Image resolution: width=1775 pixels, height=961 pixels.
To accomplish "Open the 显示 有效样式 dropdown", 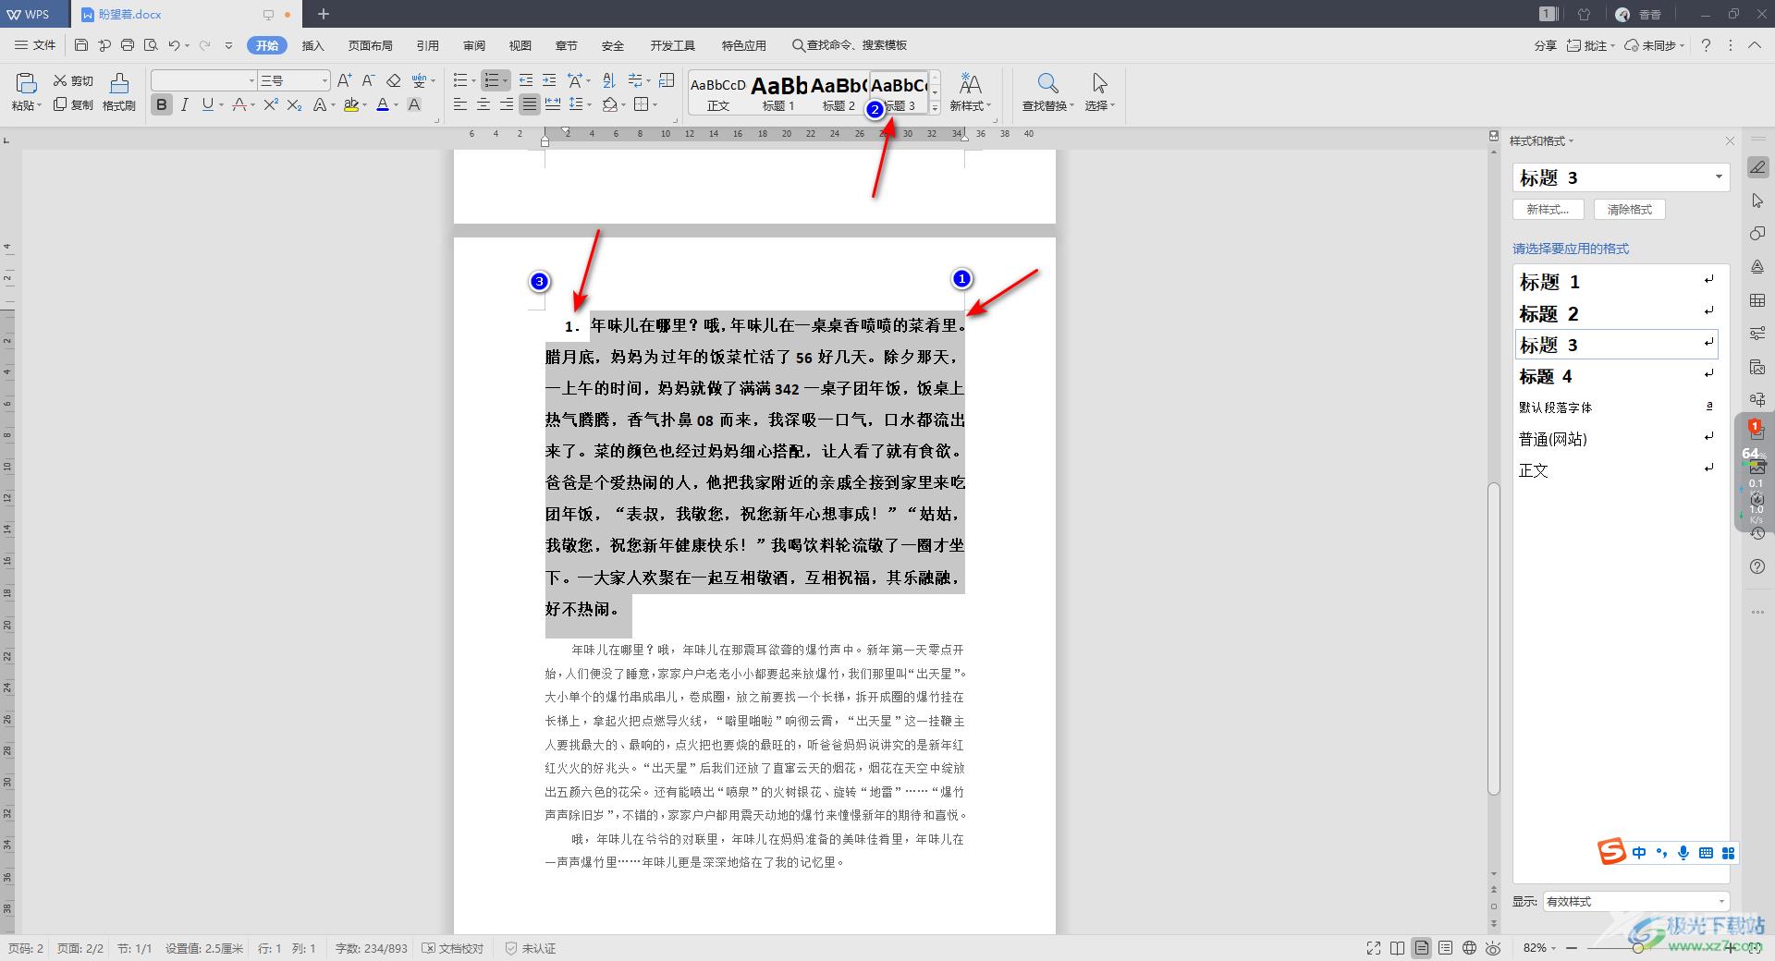I will point(1635,901).
